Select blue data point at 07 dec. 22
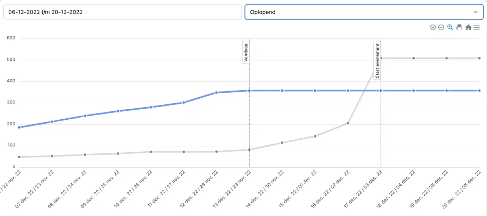The height and width of the screenshot is (216, 487). coord(52,122)
